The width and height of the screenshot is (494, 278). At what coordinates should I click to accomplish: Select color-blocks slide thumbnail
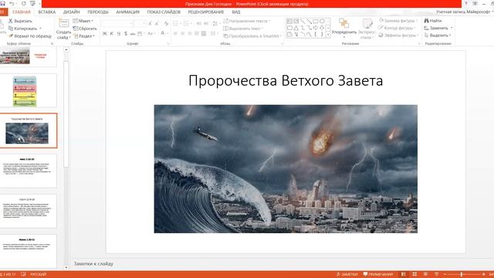[28, 91]
